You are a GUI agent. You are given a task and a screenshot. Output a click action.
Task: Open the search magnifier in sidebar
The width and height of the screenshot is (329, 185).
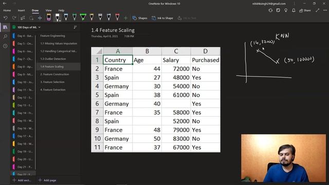[5, 36]
